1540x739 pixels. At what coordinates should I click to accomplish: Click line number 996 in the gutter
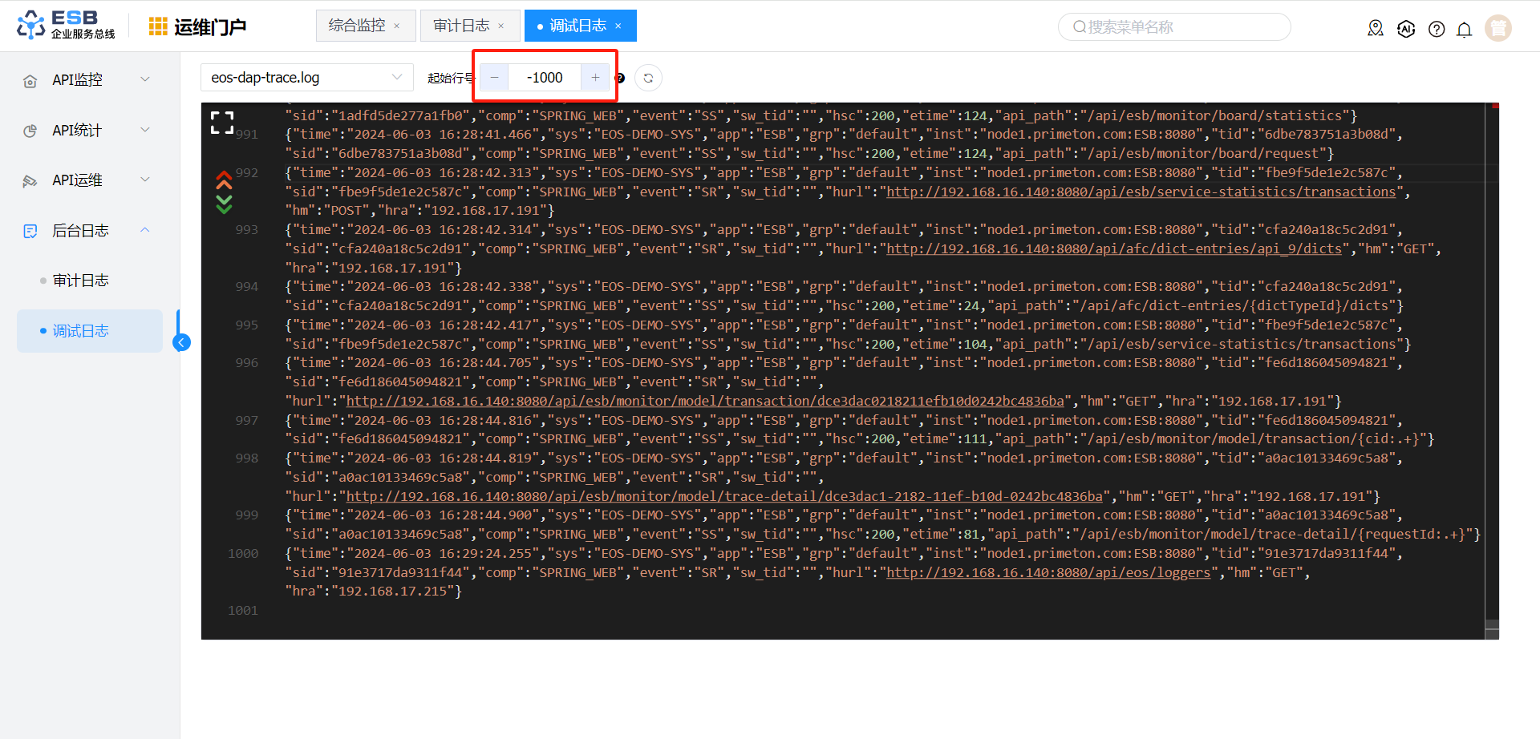click(x=247, y=362)
